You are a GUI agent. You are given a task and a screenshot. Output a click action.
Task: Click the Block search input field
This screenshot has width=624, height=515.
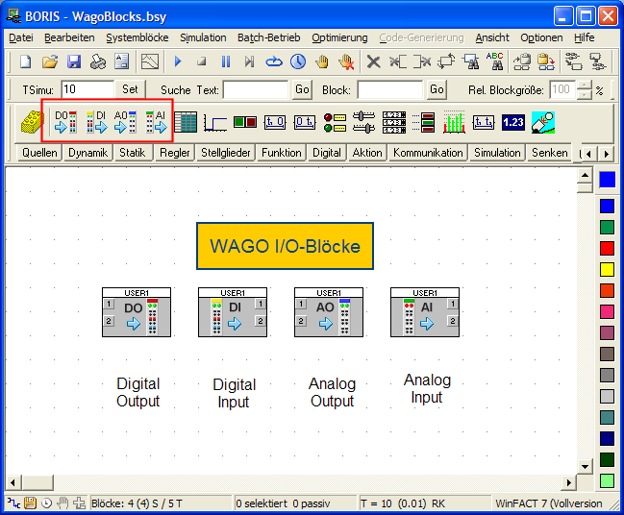point(390,89)
